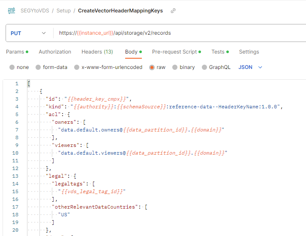Switch to Params tab

pyautogui.click(x=17, y=52)
